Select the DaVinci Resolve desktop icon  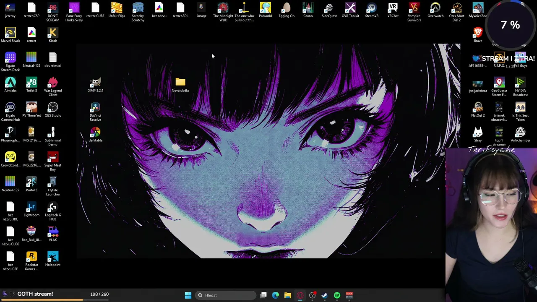click(x=95, y=112)
